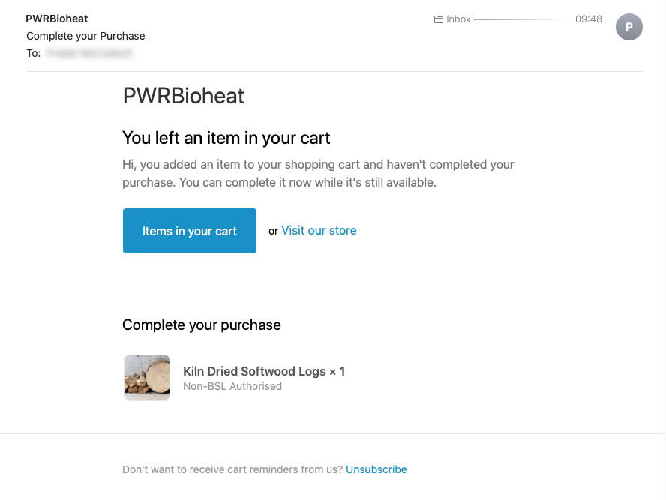
Task: Select the subject Complete your Purchase
Action: (x=85, y=35)
